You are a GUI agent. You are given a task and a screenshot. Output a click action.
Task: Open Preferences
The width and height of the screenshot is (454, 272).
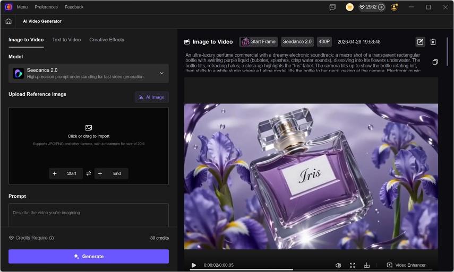[46, 7]
